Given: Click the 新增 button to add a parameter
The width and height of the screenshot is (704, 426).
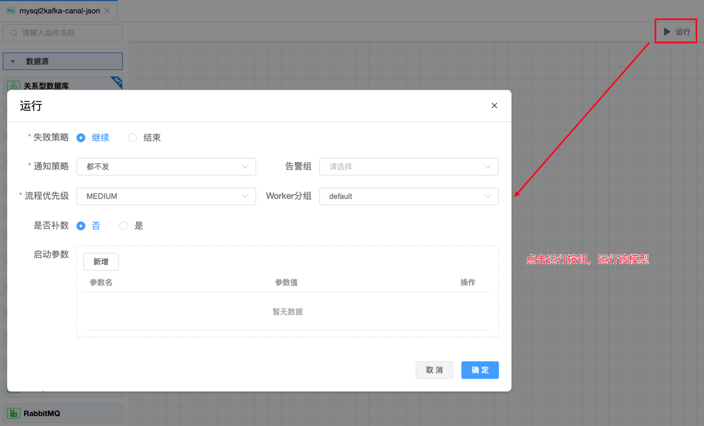Looking at the screenshot, I should click(101, 262).
